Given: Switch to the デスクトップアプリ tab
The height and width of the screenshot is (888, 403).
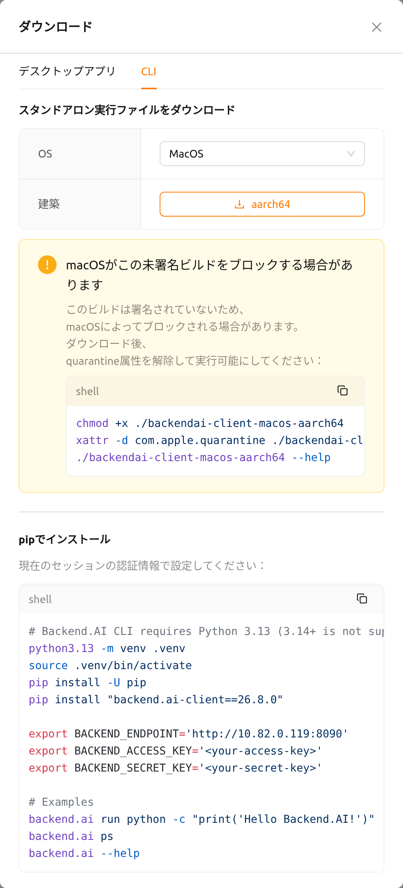Looking at the screenshot, I should coord(67,71).
